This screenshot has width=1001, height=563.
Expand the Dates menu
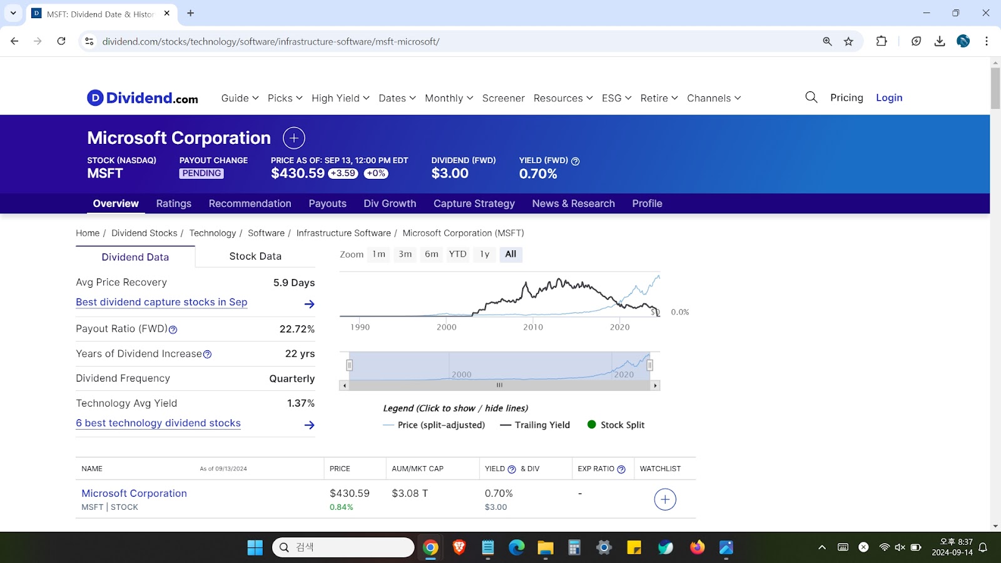[x=397, y=98]
